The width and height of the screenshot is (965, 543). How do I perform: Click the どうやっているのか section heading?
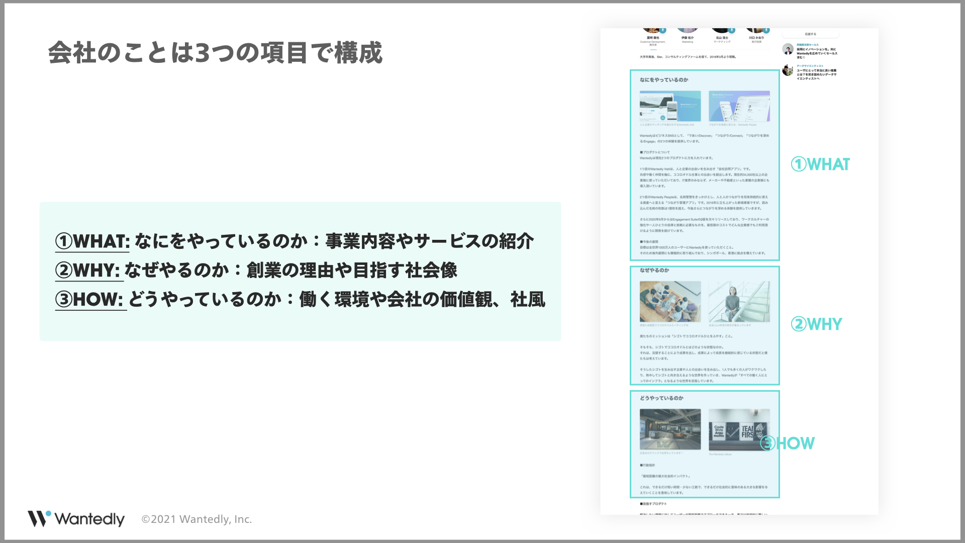click(x=661, y=398)
